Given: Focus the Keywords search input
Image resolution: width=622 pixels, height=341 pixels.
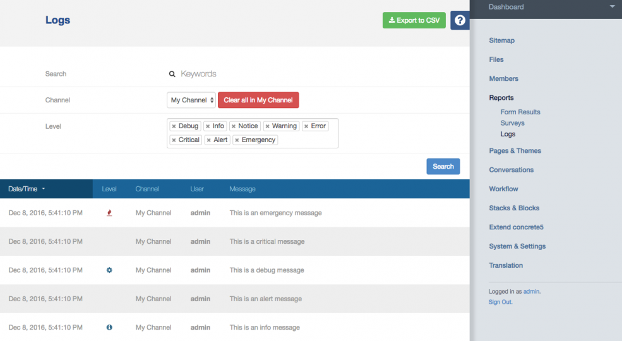Looking at the screenshot, I should pyautogui.click(x=253, y=74).
